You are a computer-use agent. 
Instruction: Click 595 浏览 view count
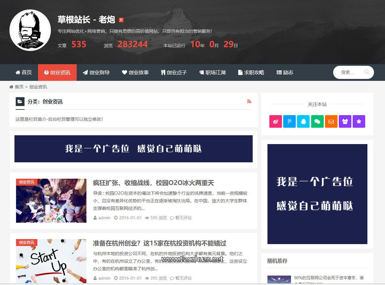156,218
